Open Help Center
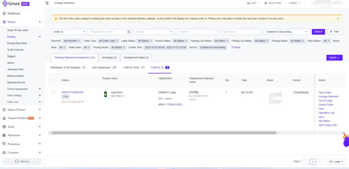This screenshot has width=349, height=169. [x=273, y=3]
